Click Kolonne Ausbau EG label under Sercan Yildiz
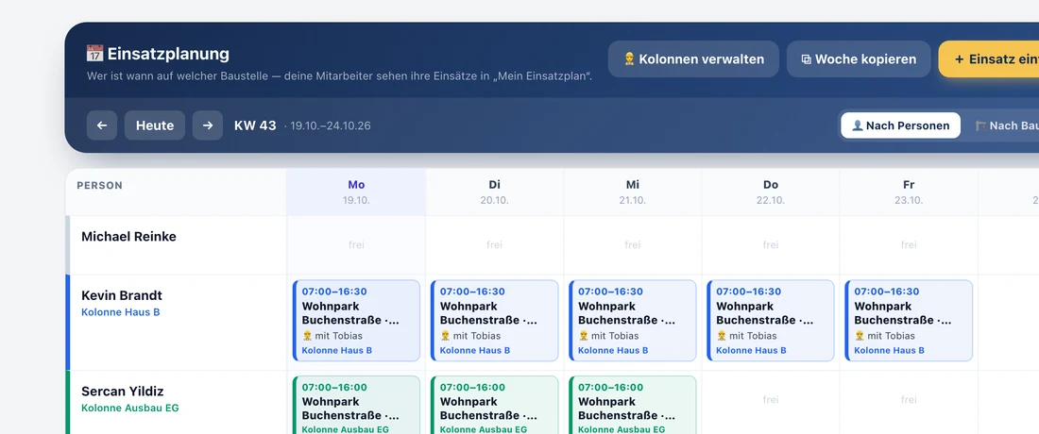1039x434 pixels. click(130, 409)
